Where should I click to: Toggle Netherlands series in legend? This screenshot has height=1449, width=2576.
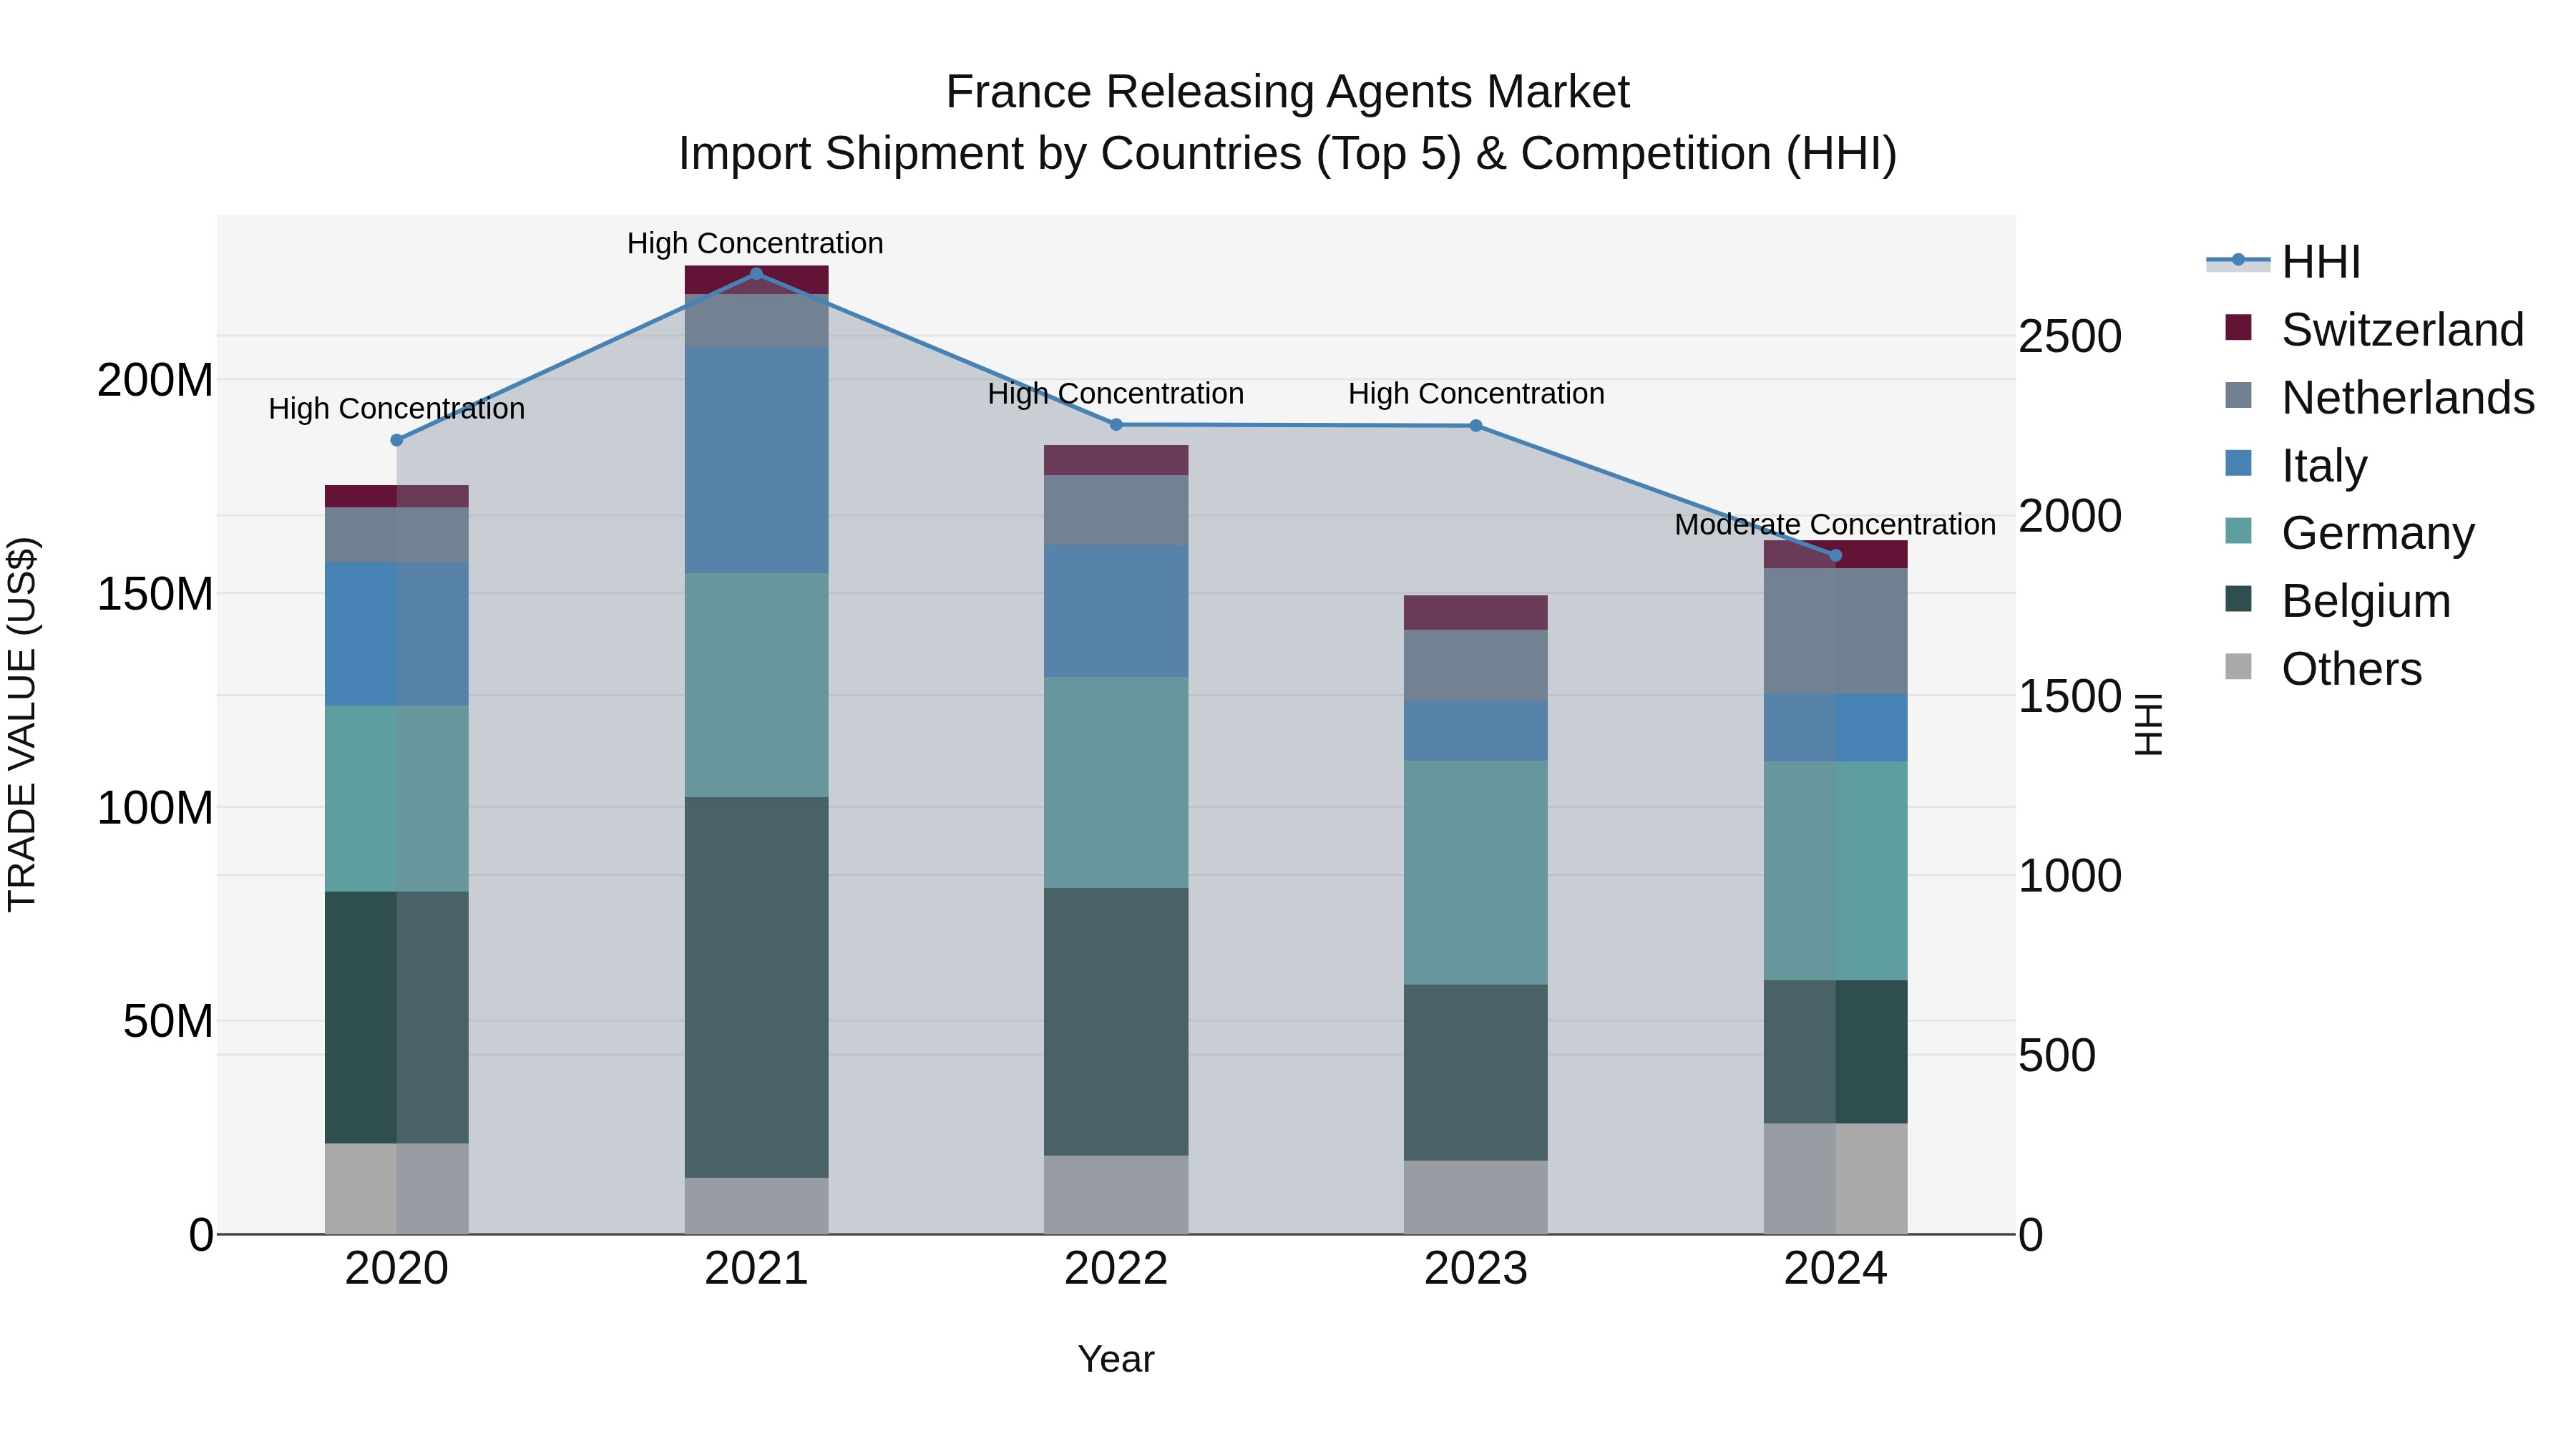click(2379, 397)
